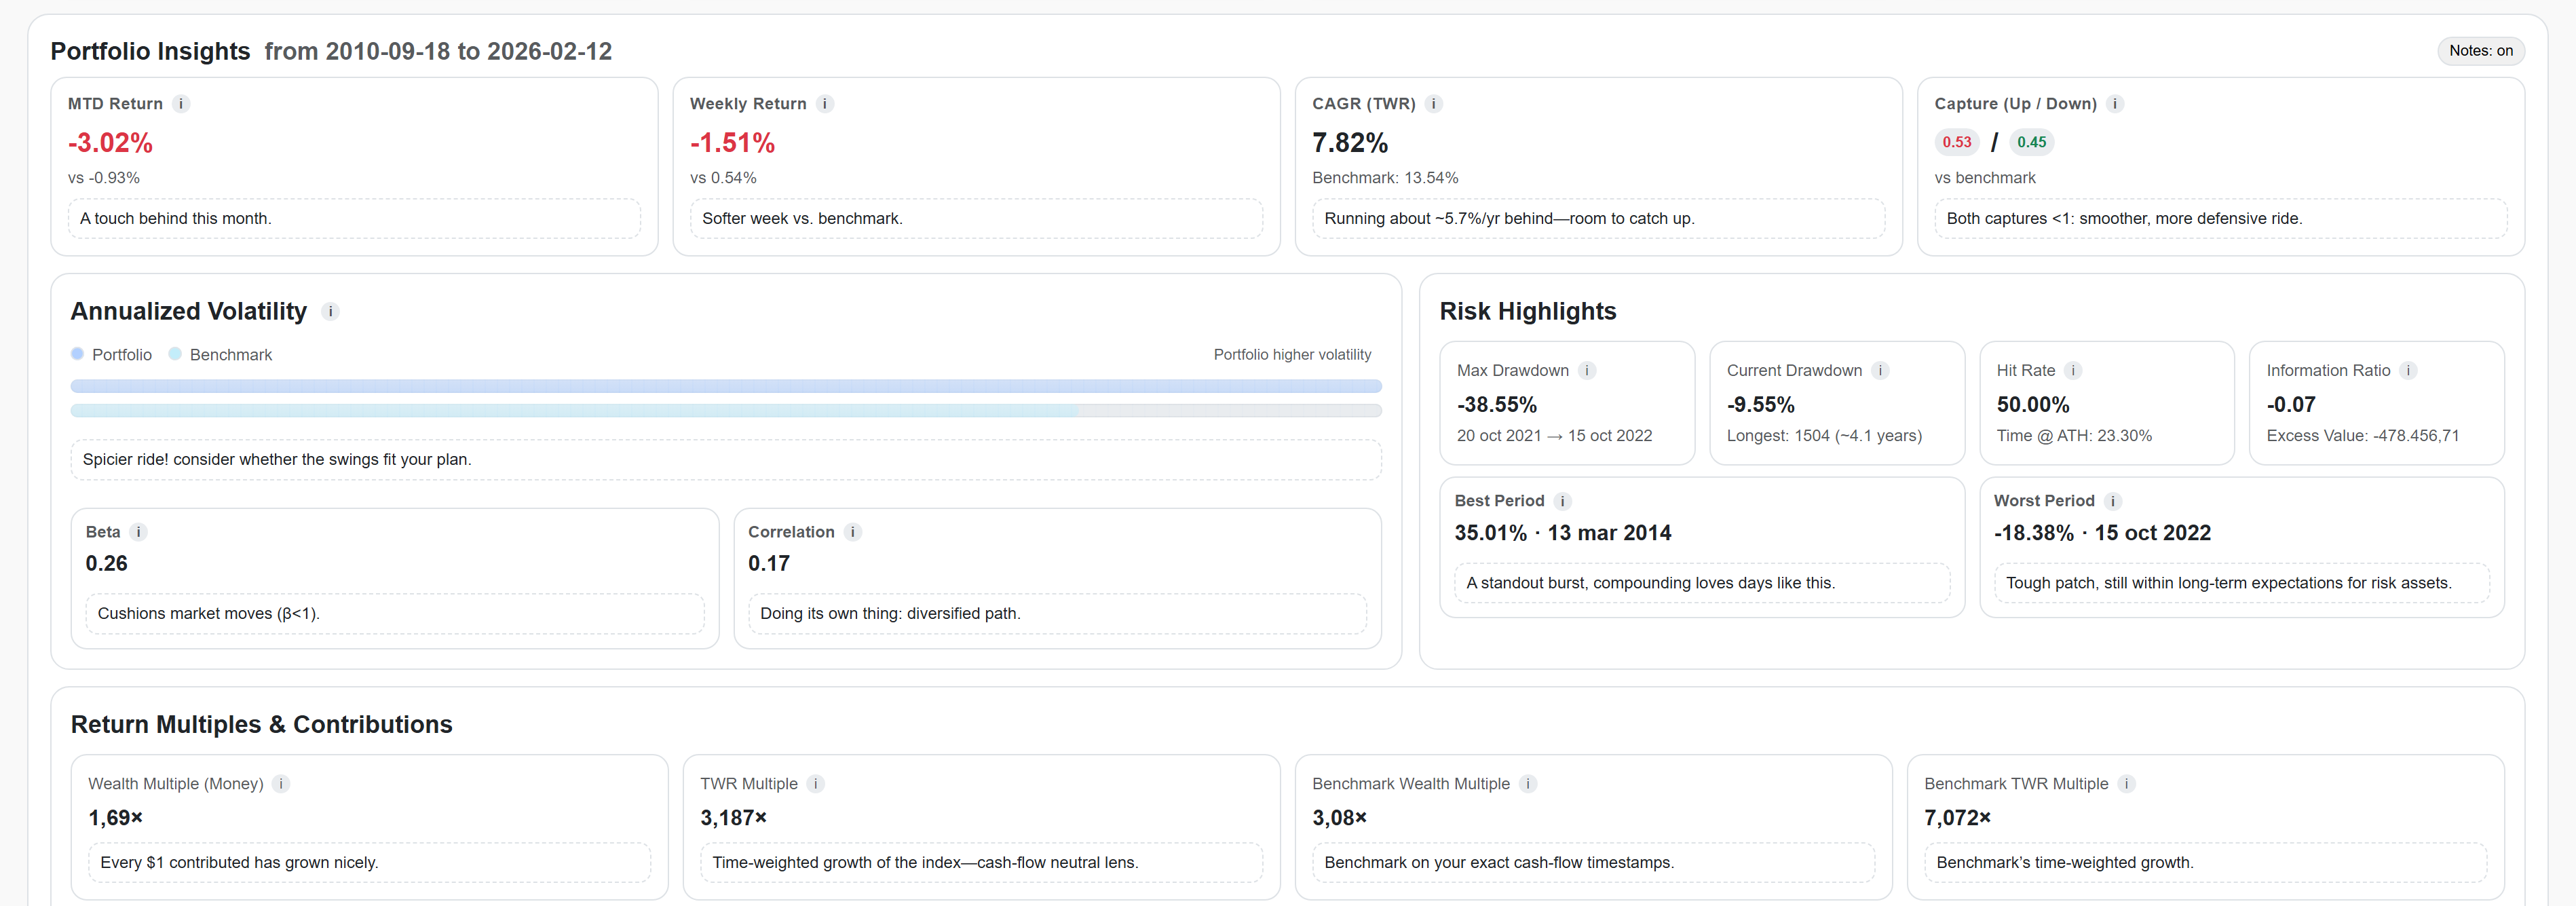The image size is (2576, 906).
Task: Toggle Benchmark legend in volatility chart
Action: pos(221,355)
